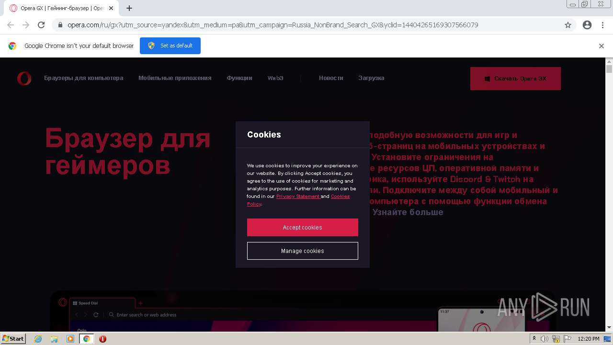Click the Узнайте больше link
This screenshot has width=613, height=345.
[x=408, y=212]
